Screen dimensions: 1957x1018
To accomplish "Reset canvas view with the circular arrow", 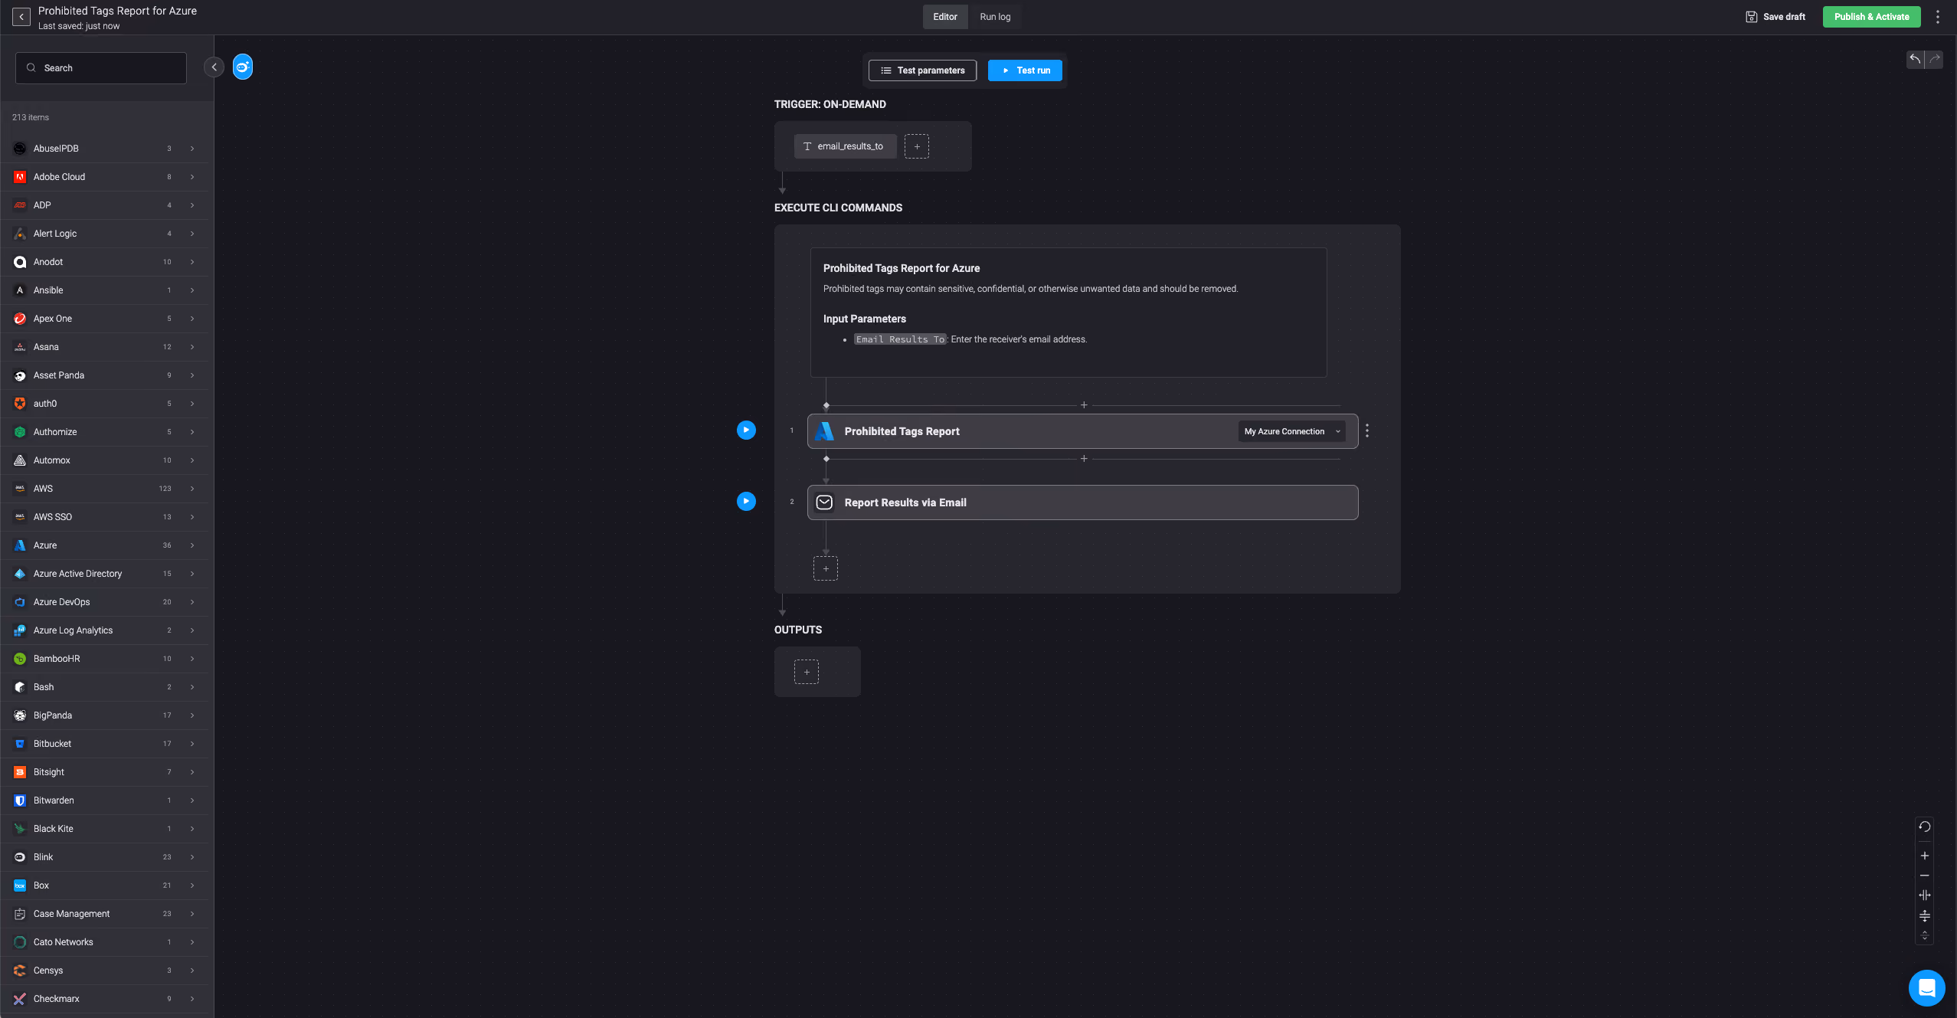I will 1925,827.
